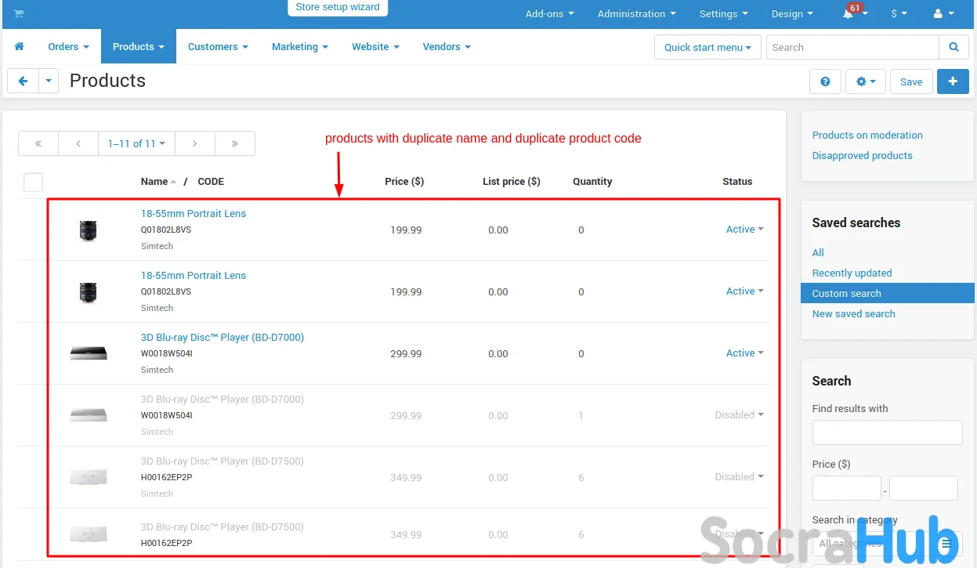Toggle the select-all products checkbox

(x=33, y=182)
